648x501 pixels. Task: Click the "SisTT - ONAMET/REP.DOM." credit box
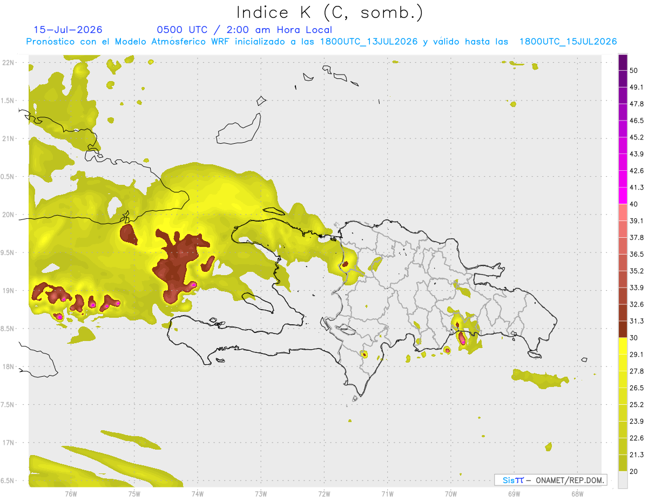(550, 480)
